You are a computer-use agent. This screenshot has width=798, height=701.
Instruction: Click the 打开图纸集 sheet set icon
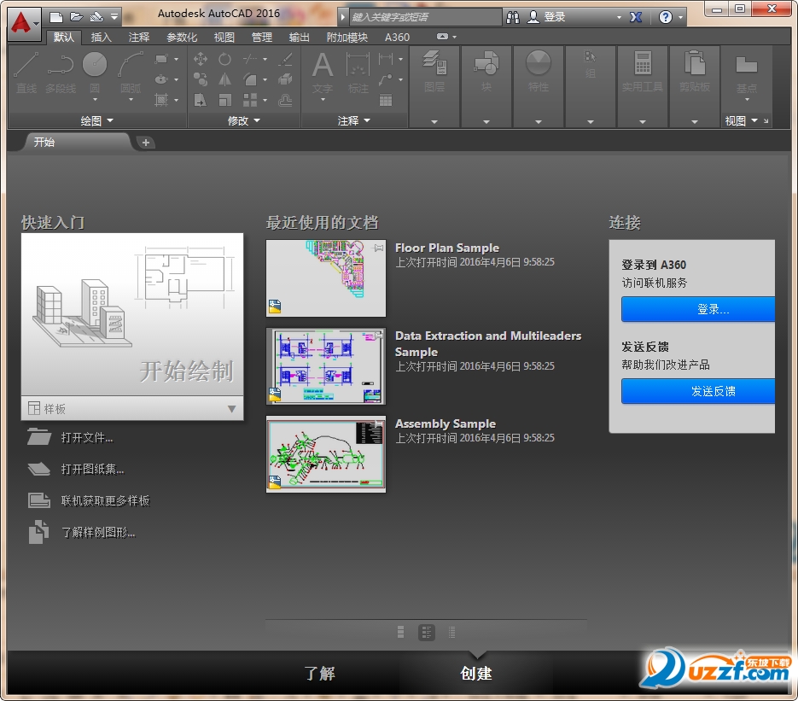pyautogui.click(x=38, y=469)
